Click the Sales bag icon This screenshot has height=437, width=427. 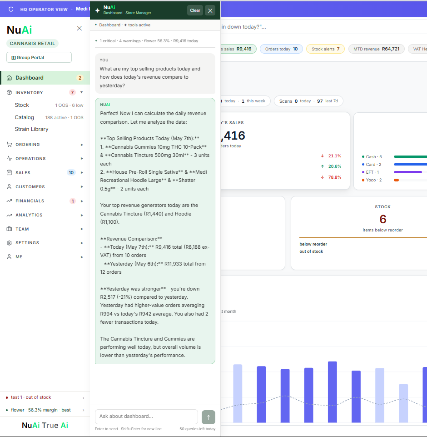(9, 172)
